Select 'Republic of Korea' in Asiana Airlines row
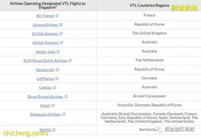Image resolution: width=201 pixels, height=138 pixels. 149,24
